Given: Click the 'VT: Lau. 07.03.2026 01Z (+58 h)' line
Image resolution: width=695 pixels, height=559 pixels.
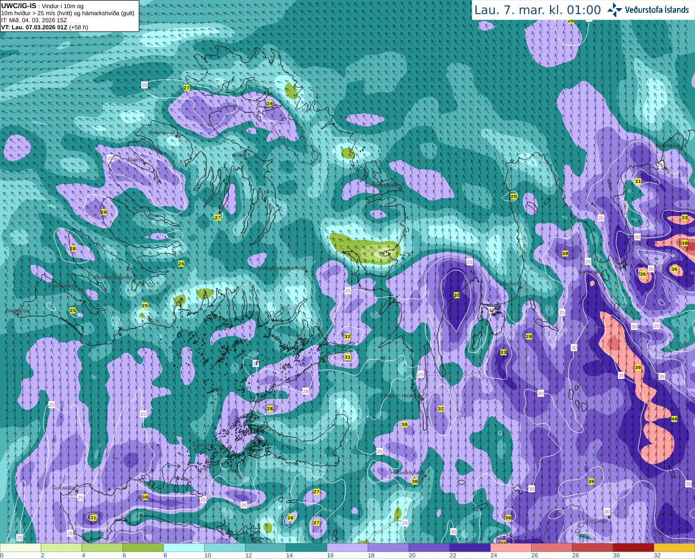Looking at the screenshot, I should pyautogui.click(x=45, y=27).
